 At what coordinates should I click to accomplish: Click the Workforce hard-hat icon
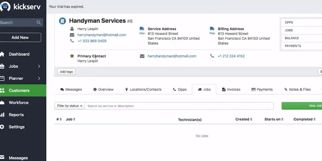point(2,103)
